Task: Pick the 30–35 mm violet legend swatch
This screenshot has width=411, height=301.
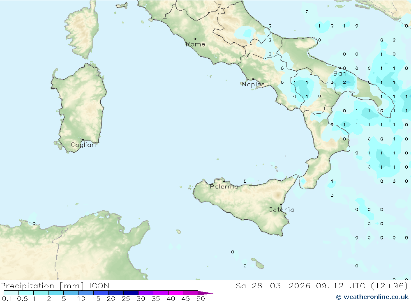Action: pos(145,293)
